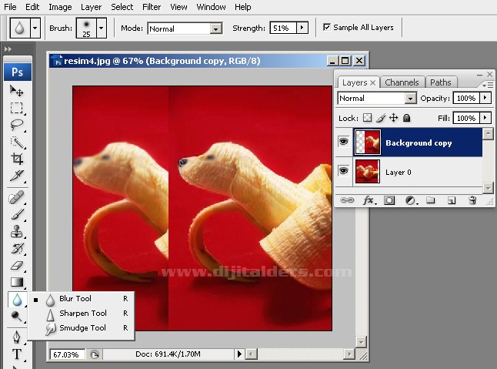Screen dimensions: 497x369
Task: Switch to the Paths tab
Action: click(x=441, y=82)
